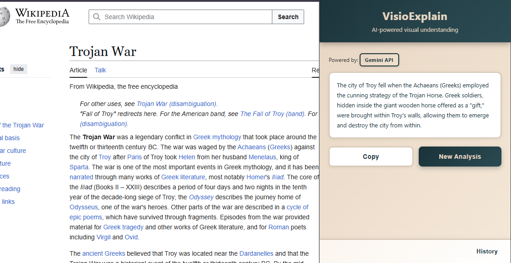Viewport: 511px width, 263px height.
Task: Jump to contents entry ending 'al basis'
Action: point(10,138)
